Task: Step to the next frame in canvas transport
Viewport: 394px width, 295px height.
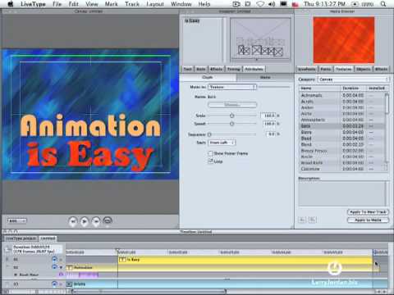Action: coord(96,221)
